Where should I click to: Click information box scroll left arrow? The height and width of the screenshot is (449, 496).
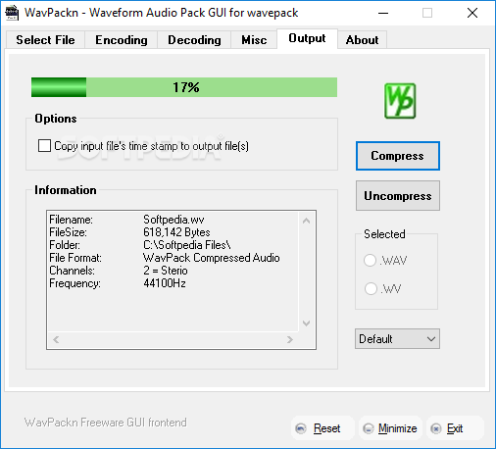tap(56, 339)
